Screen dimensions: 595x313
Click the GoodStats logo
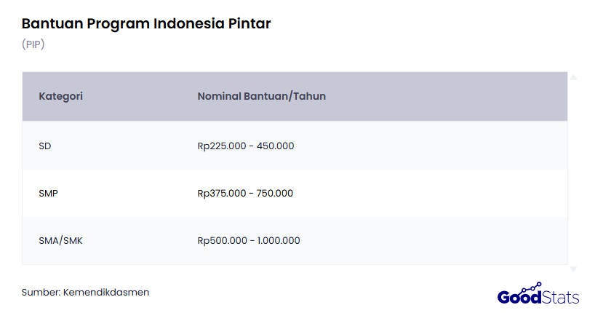[x=538, y=296]
